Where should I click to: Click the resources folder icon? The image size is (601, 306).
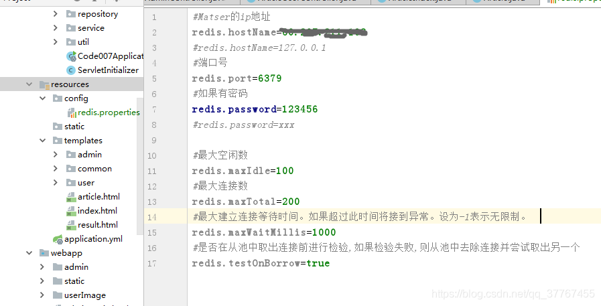click(x=44, y=84)
